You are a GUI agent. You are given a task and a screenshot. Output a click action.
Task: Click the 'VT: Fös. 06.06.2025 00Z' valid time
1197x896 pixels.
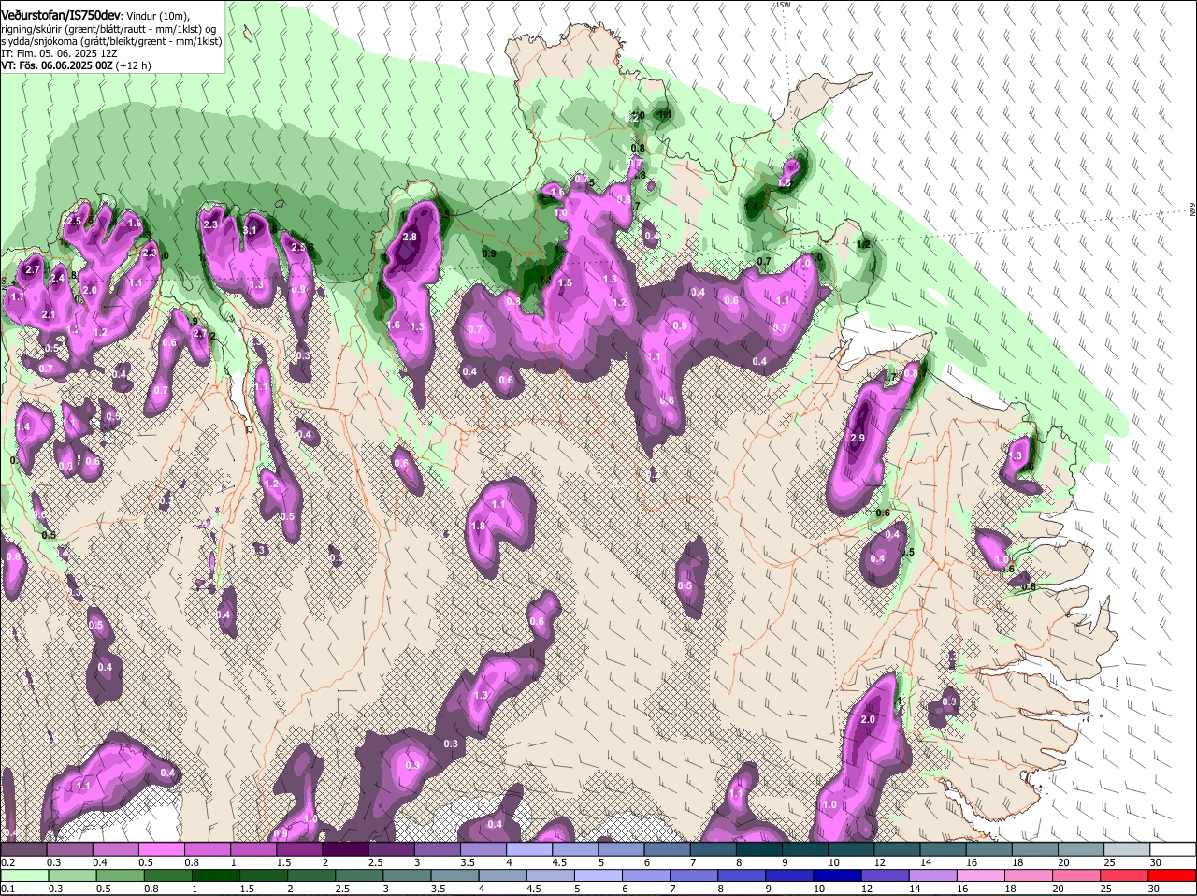tap(57, 66)
